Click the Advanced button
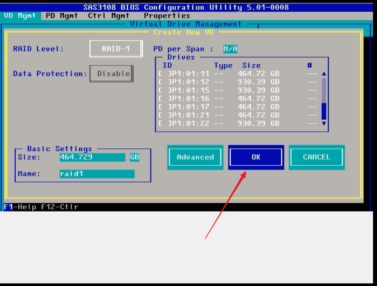This screenshot has width=377, height=286. click(x=195, y=157)
